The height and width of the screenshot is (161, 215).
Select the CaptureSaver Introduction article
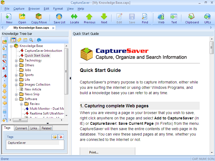[x=43, y=51]
